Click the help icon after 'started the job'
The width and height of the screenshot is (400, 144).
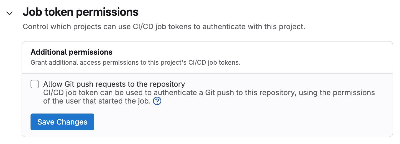pyautogui.click(x=157, y=101)
